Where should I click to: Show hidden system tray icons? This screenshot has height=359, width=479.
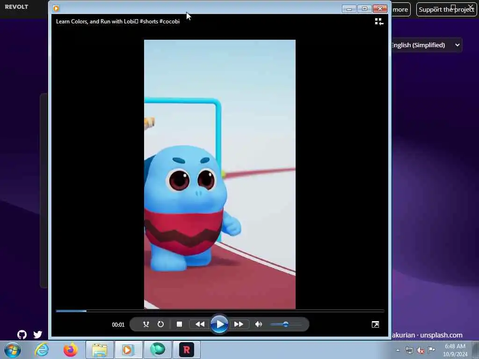point(398,350)
